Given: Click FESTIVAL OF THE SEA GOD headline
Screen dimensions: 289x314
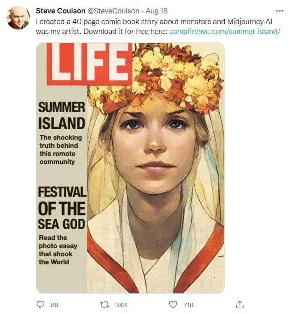Looking at the screenshot, I should point(62,207).
